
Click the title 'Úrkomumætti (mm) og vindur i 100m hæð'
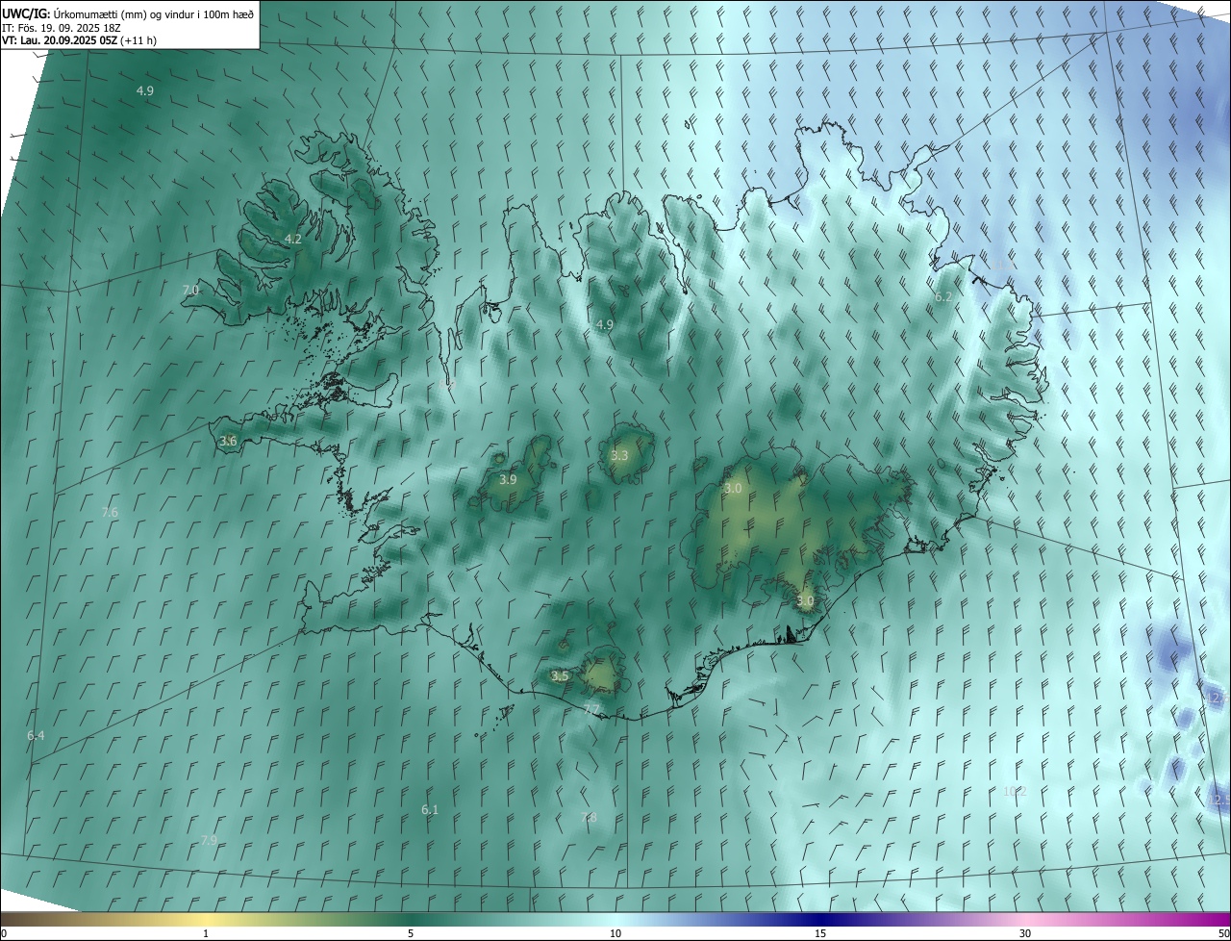[154, 13]
